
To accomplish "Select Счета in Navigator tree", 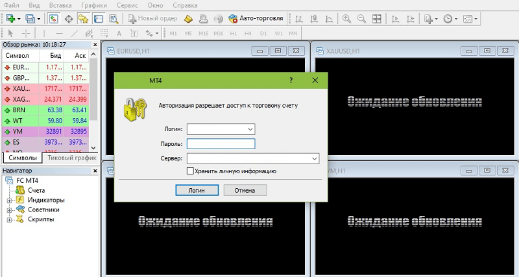I will point(36,190).
